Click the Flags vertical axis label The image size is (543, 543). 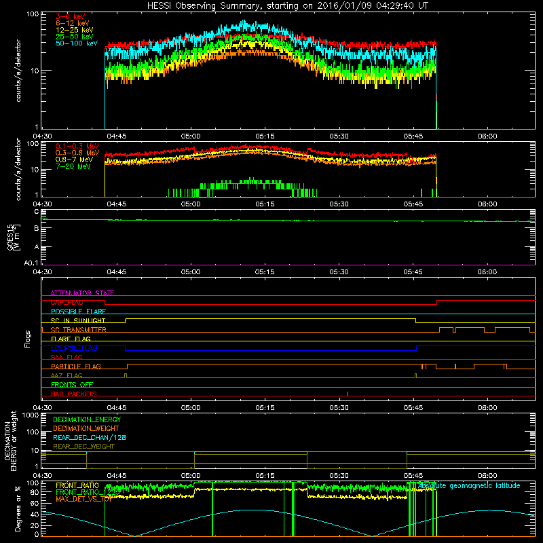28,339
